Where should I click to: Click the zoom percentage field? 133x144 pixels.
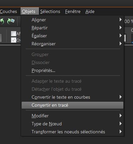129,21
